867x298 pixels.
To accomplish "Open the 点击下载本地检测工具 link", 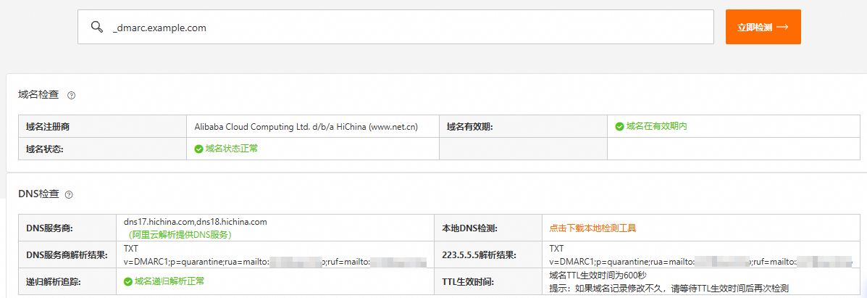I will click(x=592, y=228).
